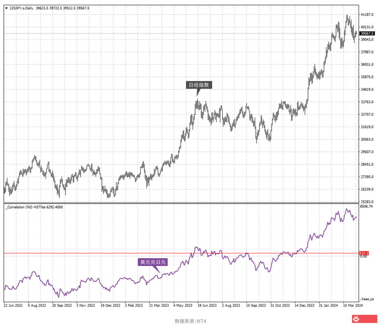Image resolution: width=381 pixels, height=325 pixels.
Task: Click the price axis value 32707.0
Action: click(x=367, y=114)
